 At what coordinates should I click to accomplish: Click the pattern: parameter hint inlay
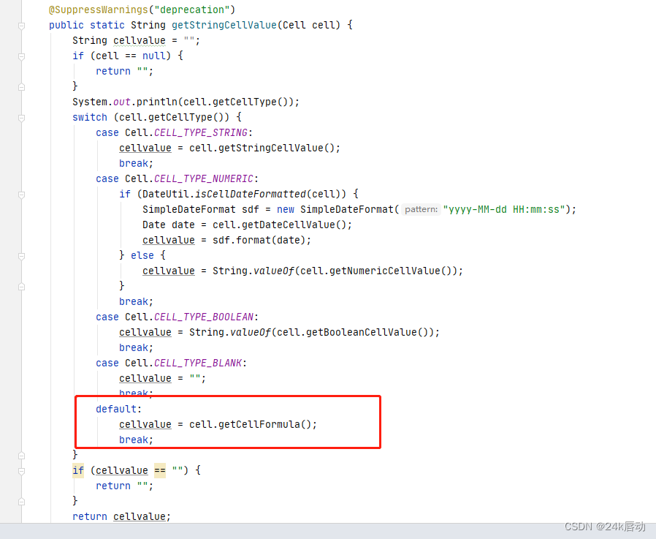420,209
